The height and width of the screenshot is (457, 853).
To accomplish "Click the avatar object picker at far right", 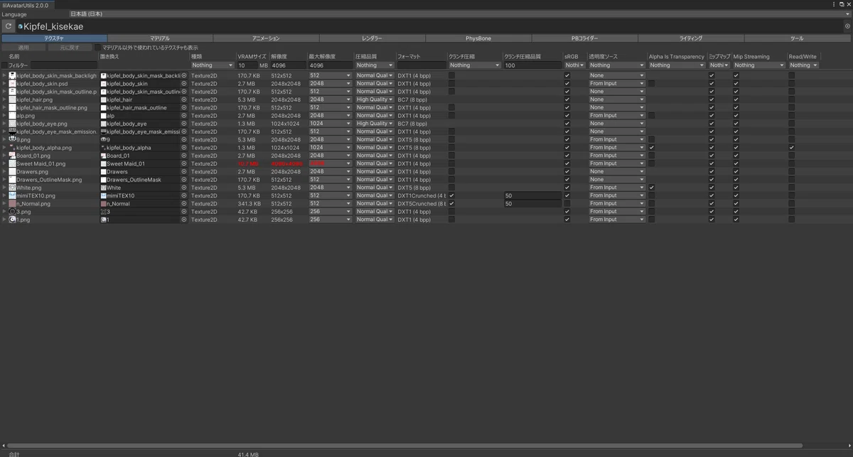I will coord(847,26).
